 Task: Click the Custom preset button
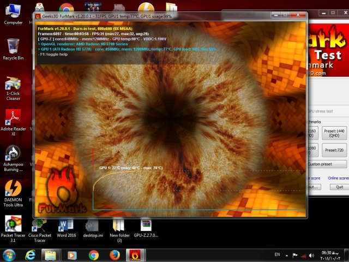(326, 164)
